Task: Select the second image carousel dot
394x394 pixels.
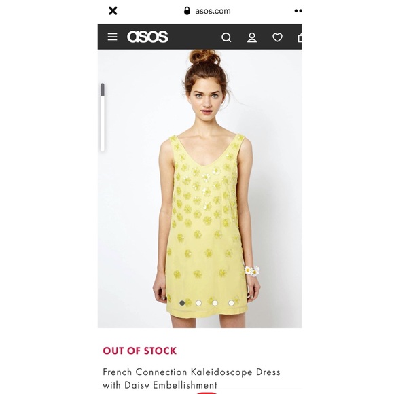Action: (x=198, y=303)
